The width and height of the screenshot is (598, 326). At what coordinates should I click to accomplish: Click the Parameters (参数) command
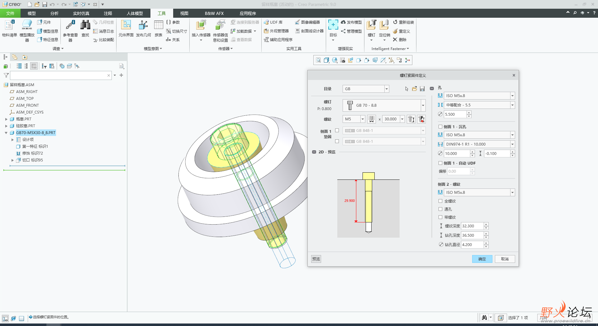pos(173,22)
